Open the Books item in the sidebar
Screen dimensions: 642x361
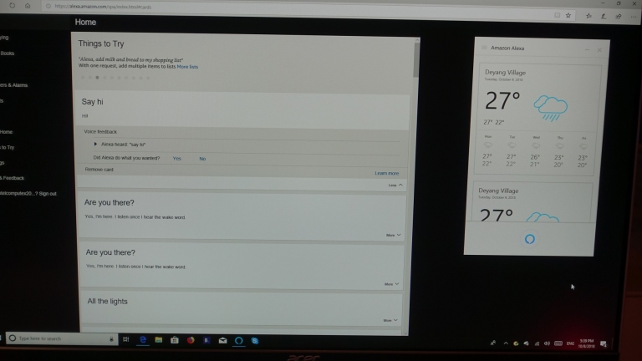(7, 53)
